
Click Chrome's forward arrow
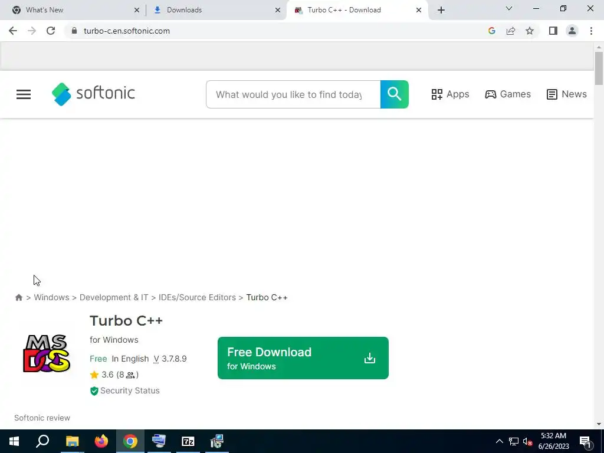(x=32, y=31)
